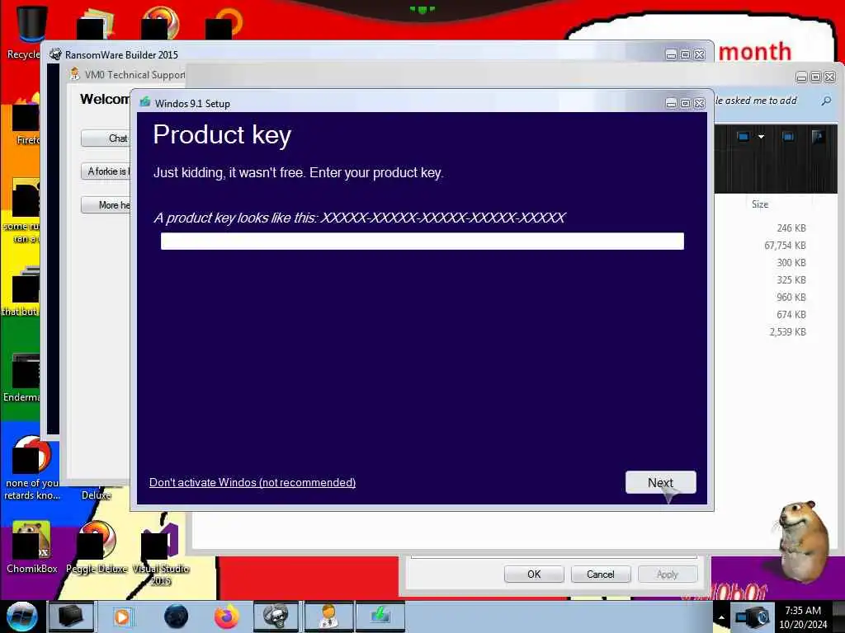Close the Windos 9.1 Setup window
The height and width of the screenshot is (633, 845).
(x=700, y=103)
